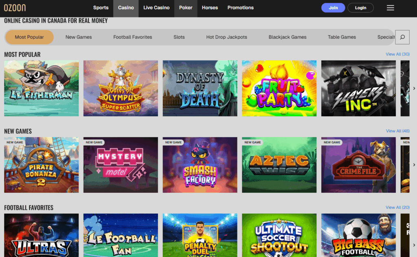
Task: Open the Fruit Party game tile
Action: [279, 88]
